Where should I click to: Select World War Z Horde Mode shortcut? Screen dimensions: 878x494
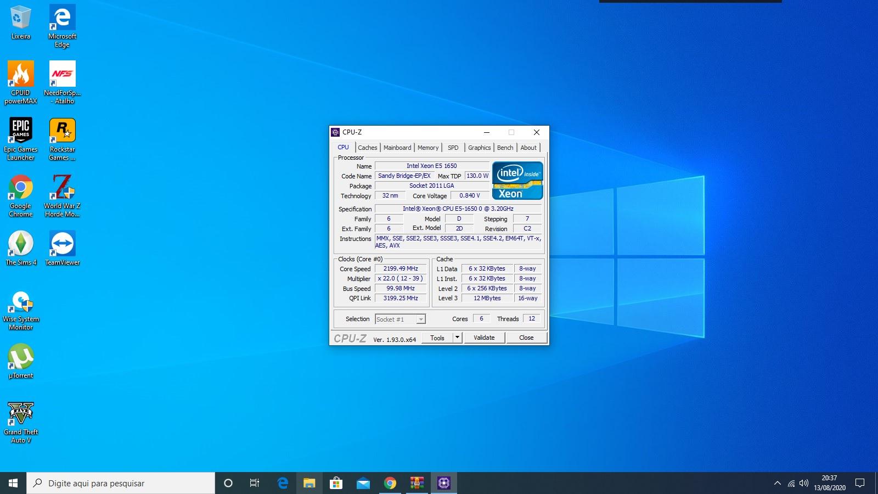click(x=62, y=195)
